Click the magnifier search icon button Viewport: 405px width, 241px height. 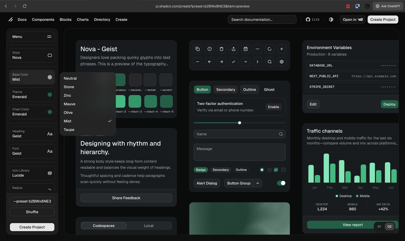tap(269, 62)
